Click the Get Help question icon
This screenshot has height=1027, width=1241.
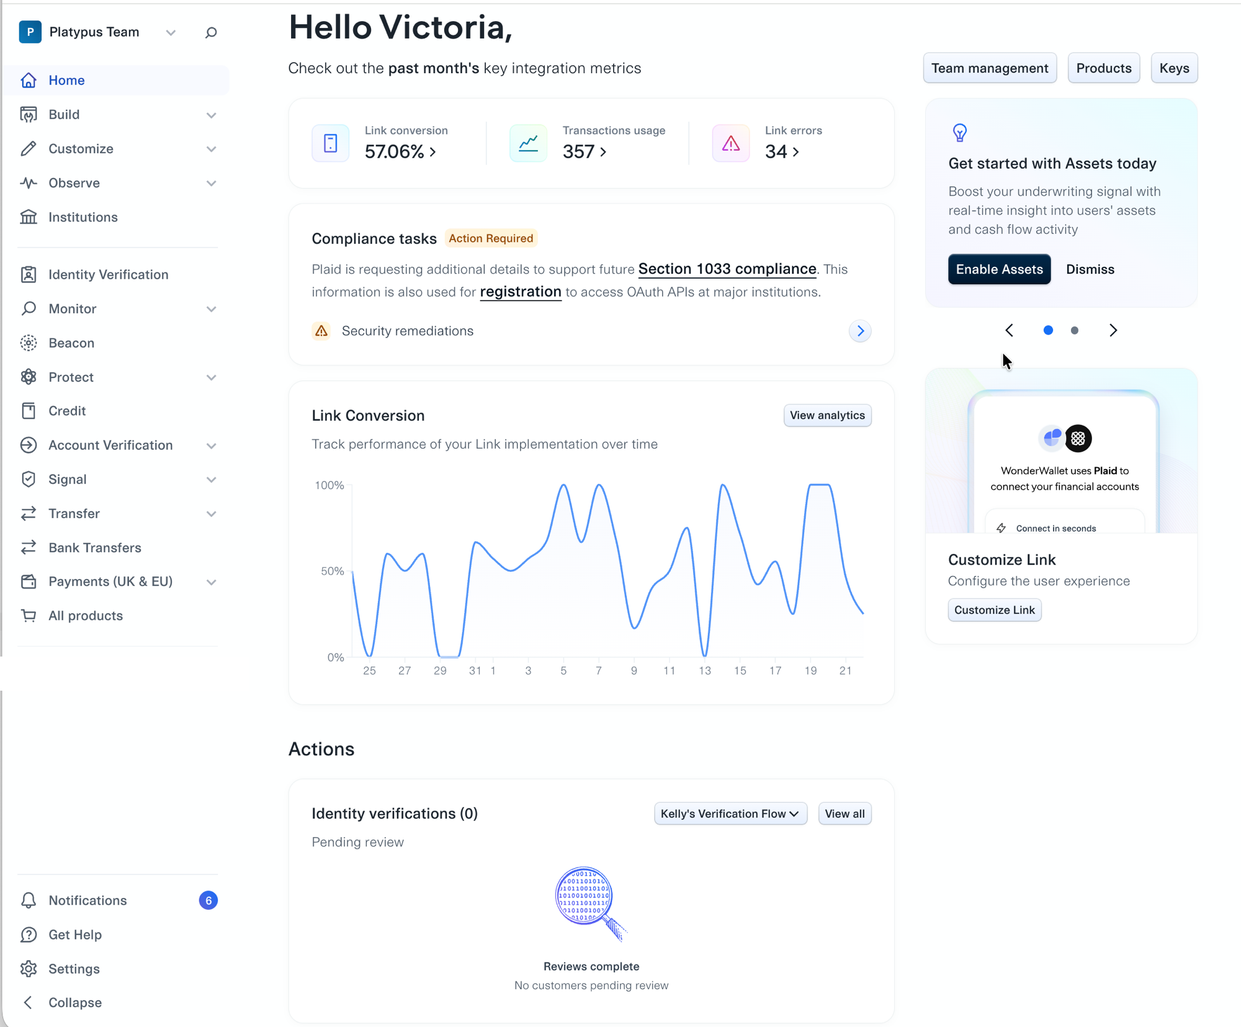pyautogui.click(x=29, y=935)
